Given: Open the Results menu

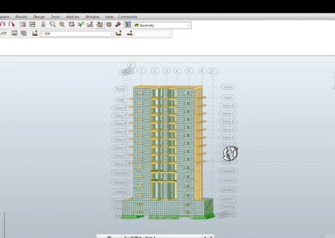Looking at the screenshot, I should pyautogui.click(x=21, y=17).
